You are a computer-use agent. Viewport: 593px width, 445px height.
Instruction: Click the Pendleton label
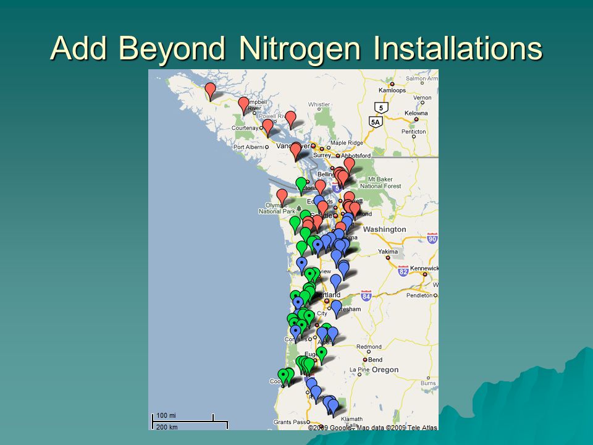point(419,295)
